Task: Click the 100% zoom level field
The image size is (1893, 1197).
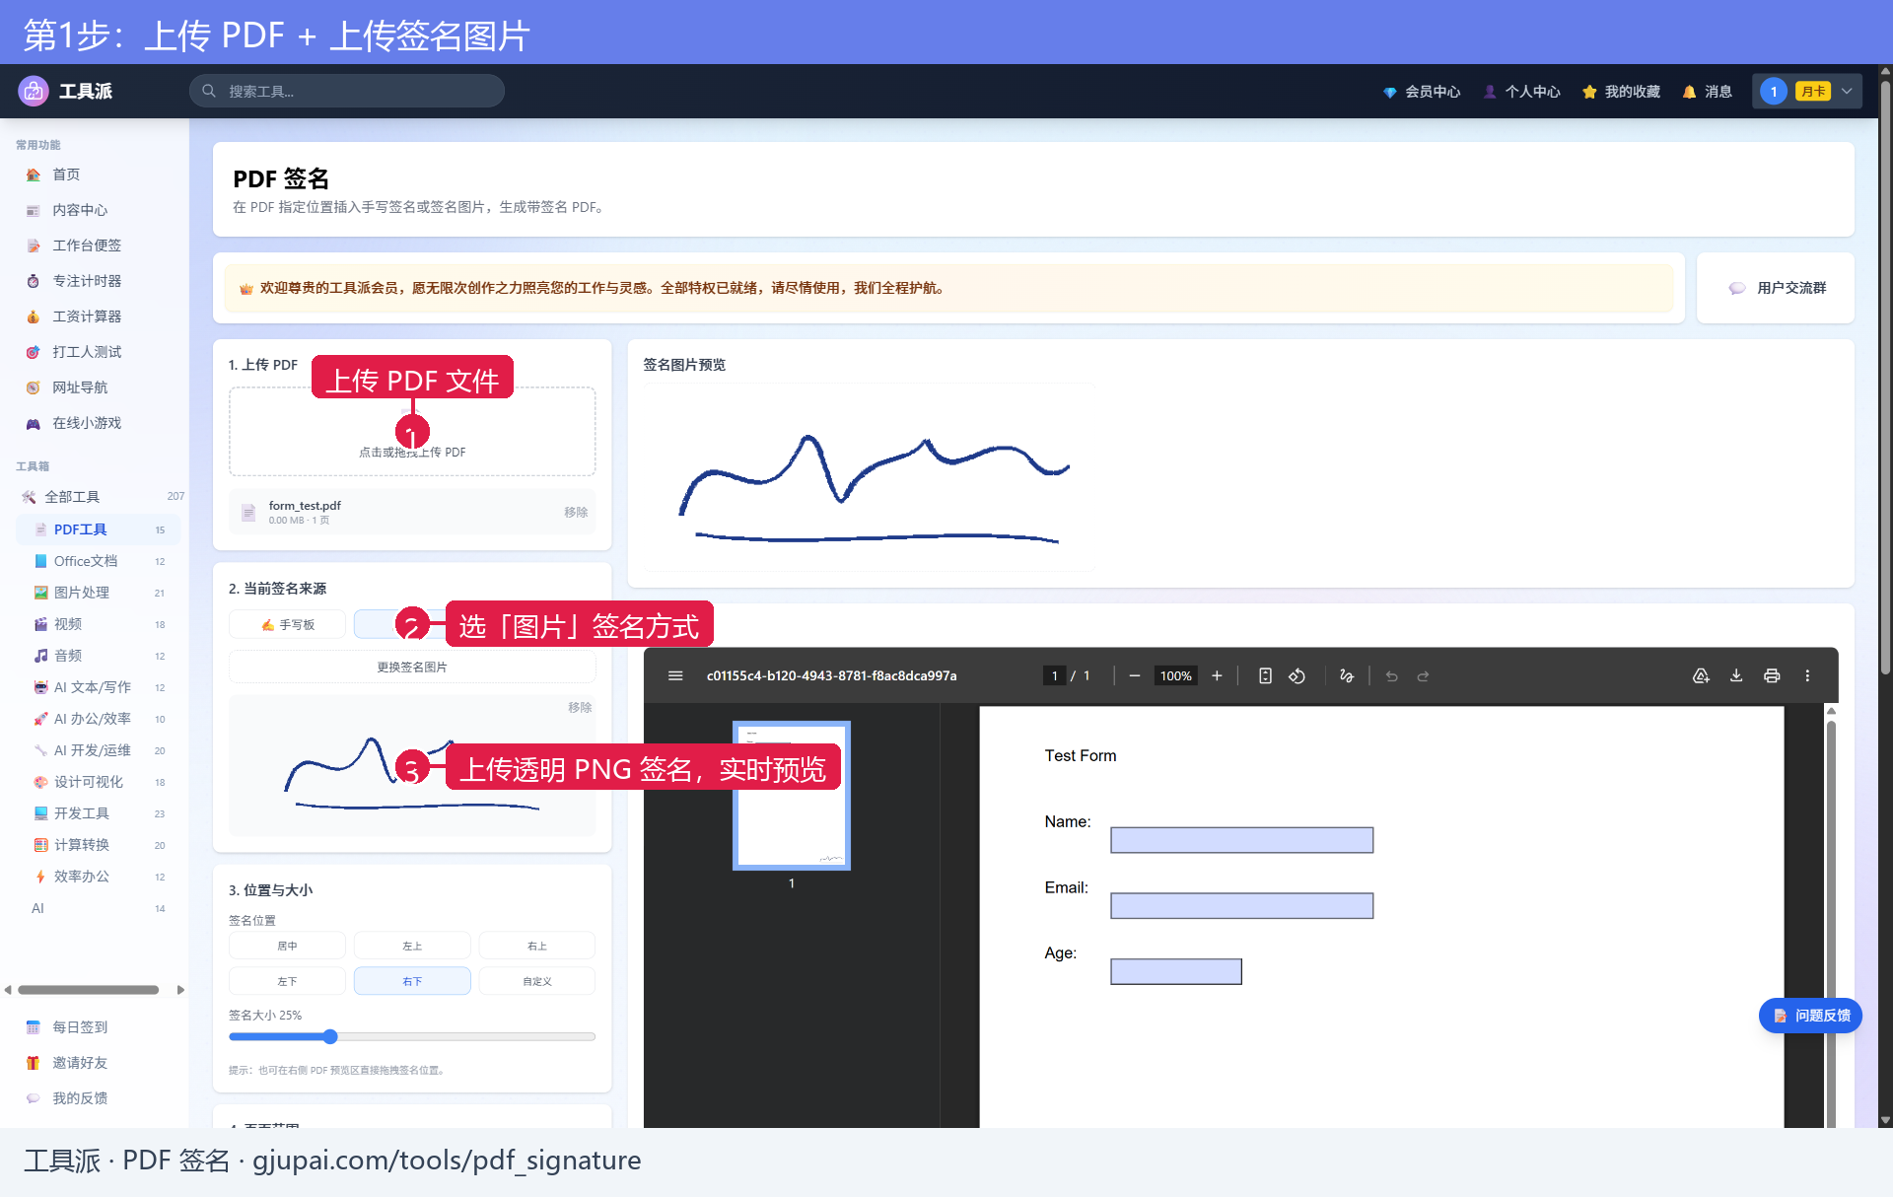Action: click(x=1175, y=676)
